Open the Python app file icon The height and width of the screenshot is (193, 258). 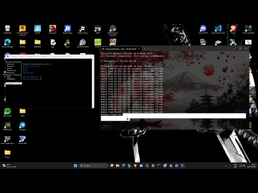pos(53,43)
